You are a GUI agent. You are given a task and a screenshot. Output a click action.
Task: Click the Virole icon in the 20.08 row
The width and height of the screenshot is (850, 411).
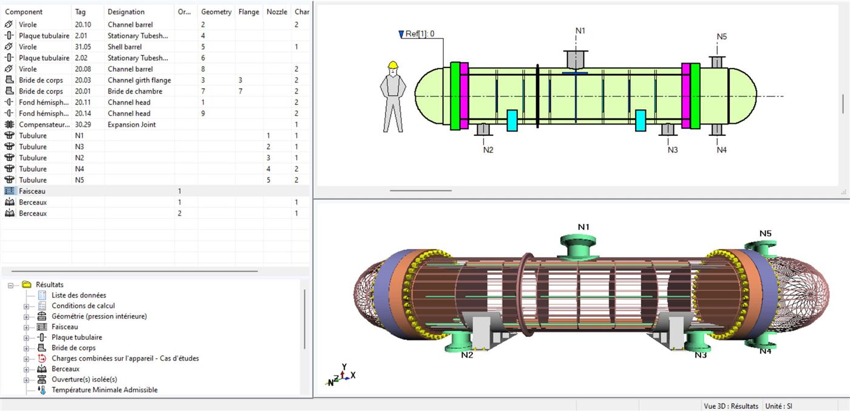[8, 69]
